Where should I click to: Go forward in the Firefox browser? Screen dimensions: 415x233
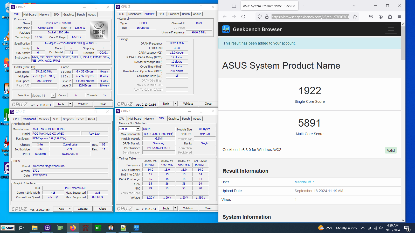point(234,17)
